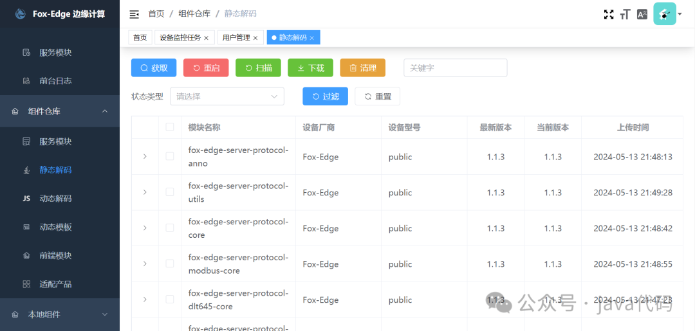Toggle the sidebar hamburger menu icon
The width and height of the screenshot is (695, 331).
[x=134, y=15]
